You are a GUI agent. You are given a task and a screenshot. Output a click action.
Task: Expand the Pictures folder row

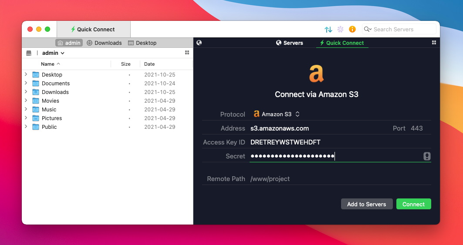click(x=26, y=118)
